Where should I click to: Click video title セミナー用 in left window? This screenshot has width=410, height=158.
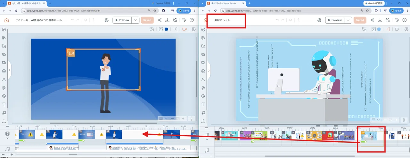pos(38,20)
